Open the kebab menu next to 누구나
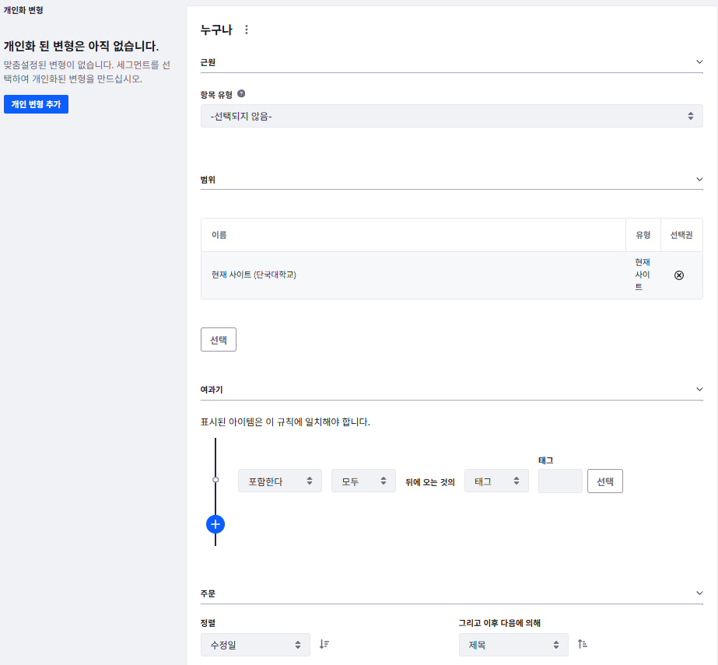 247,30
